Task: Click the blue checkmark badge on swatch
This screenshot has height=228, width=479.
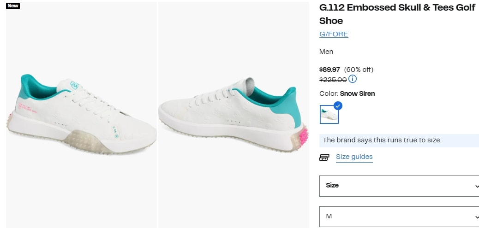Action: point(338,106)
